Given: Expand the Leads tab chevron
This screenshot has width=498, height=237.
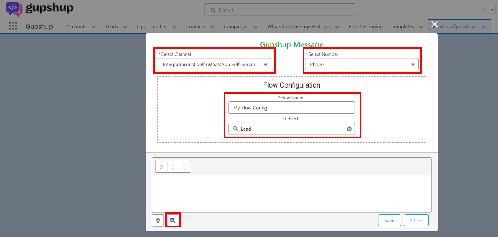Looking at the screenshot, I should pos(125,27).
